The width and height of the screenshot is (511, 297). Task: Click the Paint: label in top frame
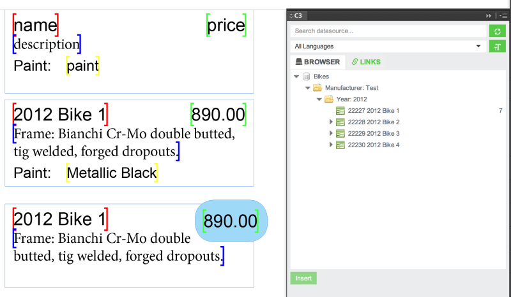[33, 66]
